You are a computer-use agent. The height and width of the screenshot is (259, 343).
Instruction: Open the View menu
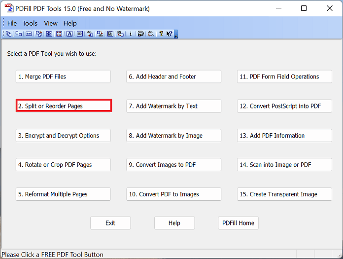[51, 23]
